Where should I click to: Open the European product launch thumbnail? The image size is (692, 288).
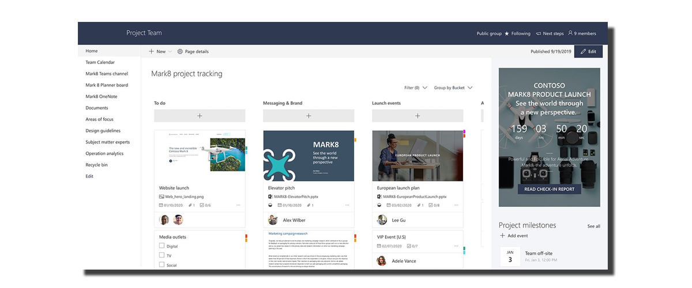[418, 156]
